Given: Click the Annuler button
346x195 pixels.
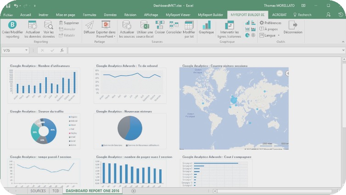Looking at the screenshot, I should [67, 29].
